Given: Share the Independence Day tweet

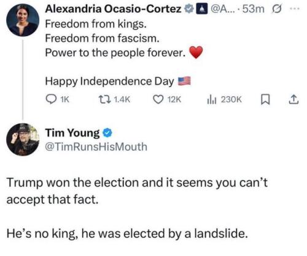Looking at the screenshot, I should tap(293, 99).
